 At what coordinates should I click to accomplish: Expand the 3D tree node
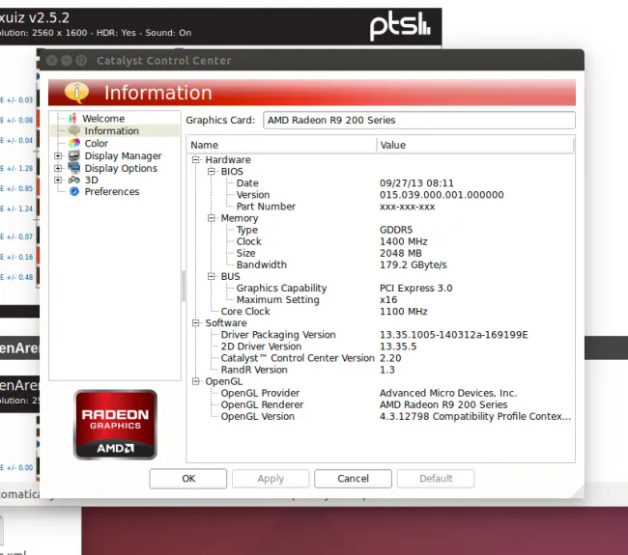point(59,180)
